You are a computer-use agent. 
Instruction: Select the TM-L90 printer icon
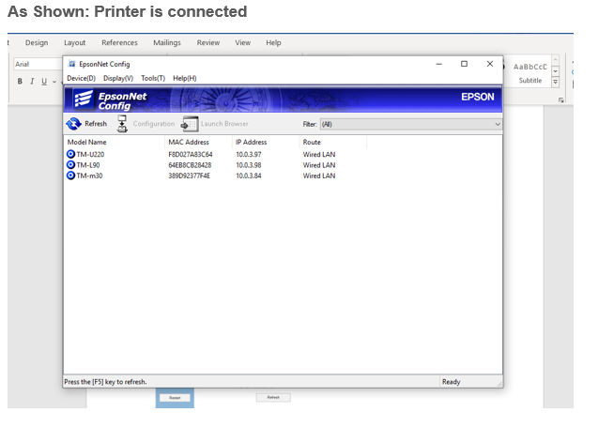tap(70, 165)
